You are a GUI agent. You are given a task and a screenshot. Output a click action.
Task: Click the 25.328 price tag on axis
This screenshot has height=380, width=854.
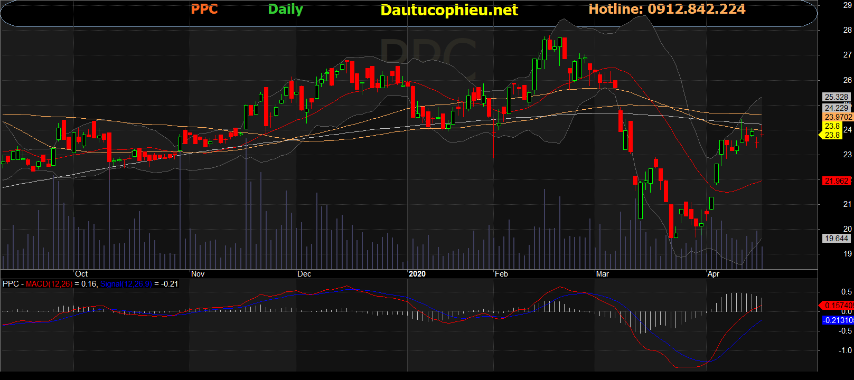(x=836, y=97)
